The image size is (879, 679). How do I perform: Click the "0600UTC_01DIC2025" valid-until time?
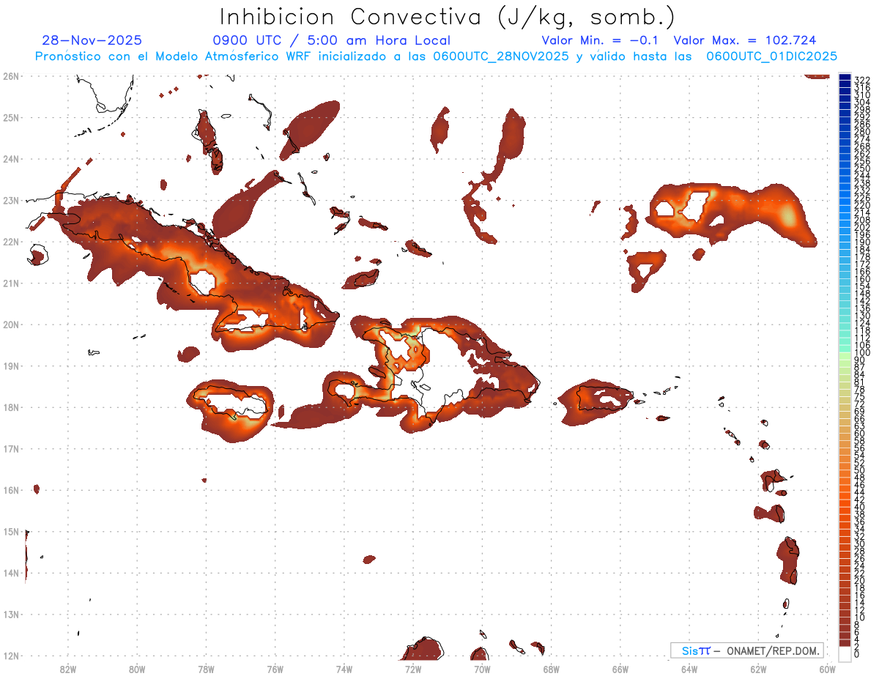point(771,56)
